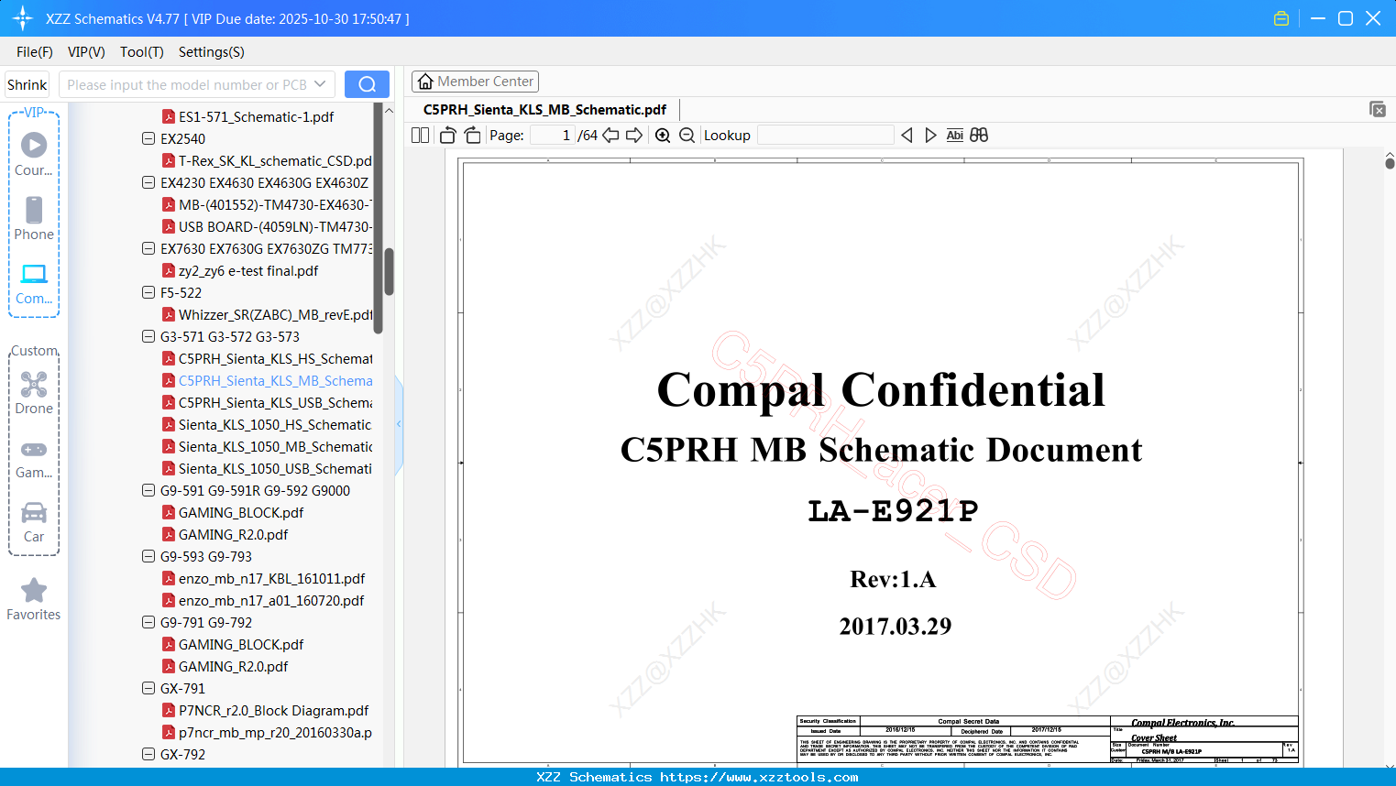Collapse the EX7630 EX7630G folder
This screenshot has height=786, width=1396.
point(148,249)
